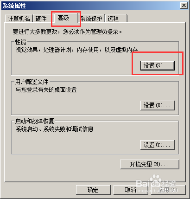Click the administrator login notice text
The height and width of the screenshot is (199, 190).
pos(67,32)
